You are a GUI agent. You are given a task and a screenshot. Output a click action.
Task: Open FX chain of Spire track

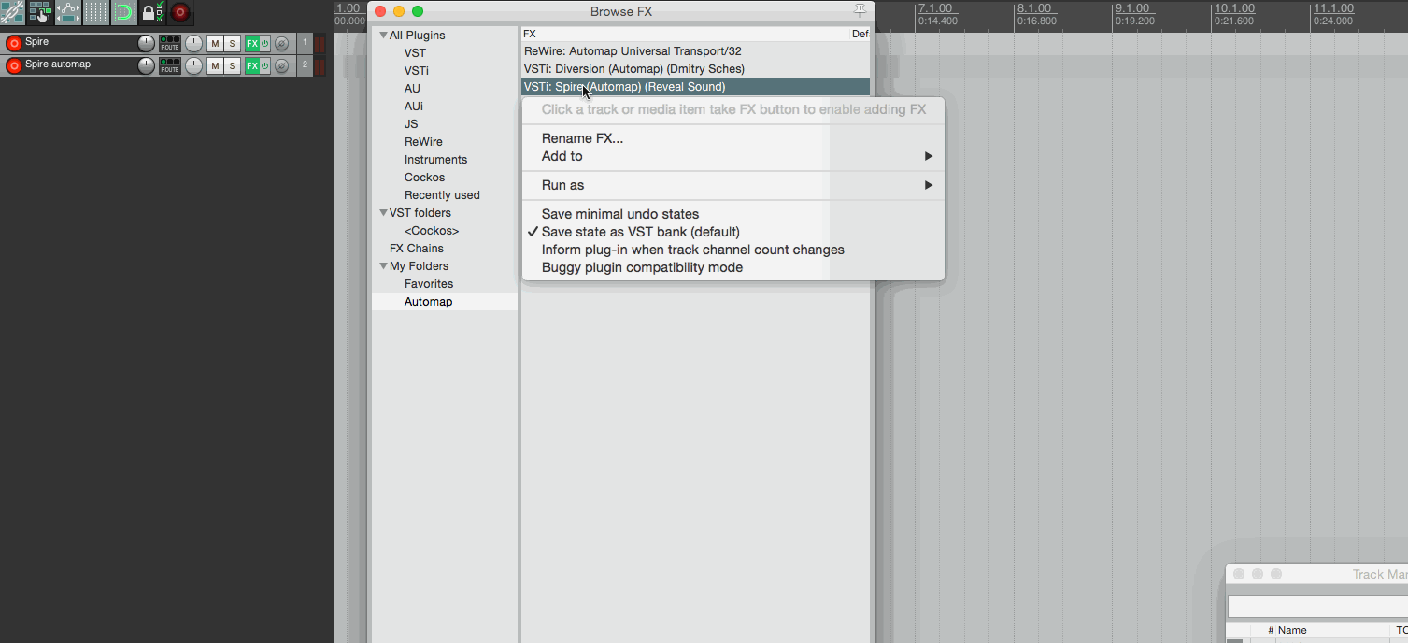click(252, 43)
